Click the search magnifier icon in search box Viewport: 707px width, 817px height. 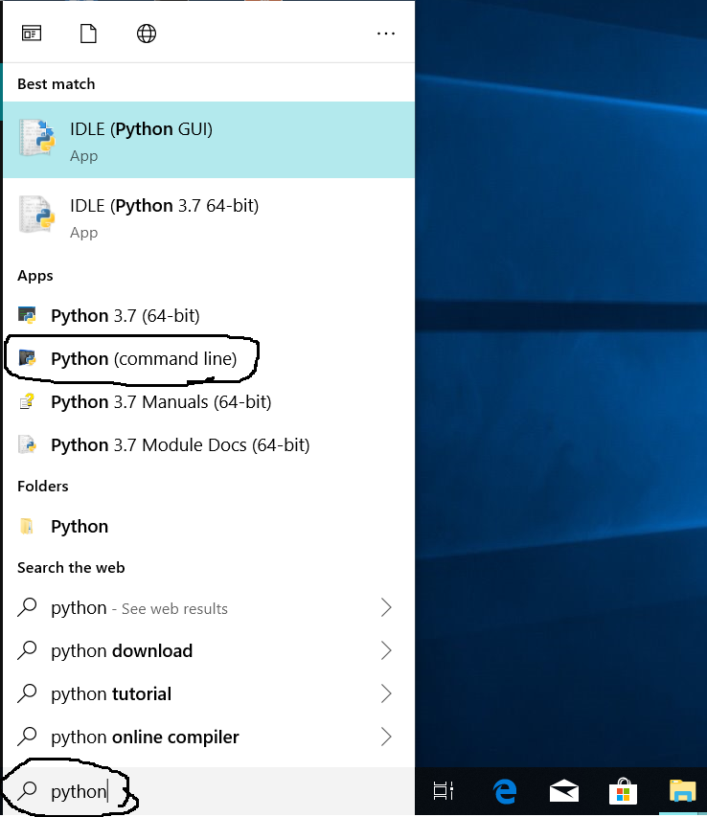pyautogui.click(x=27, y=791)
